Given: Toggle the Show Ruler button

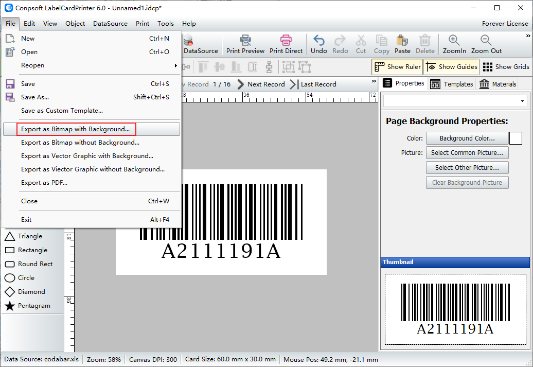Looking at the screenshot, I should pos(397,67).
